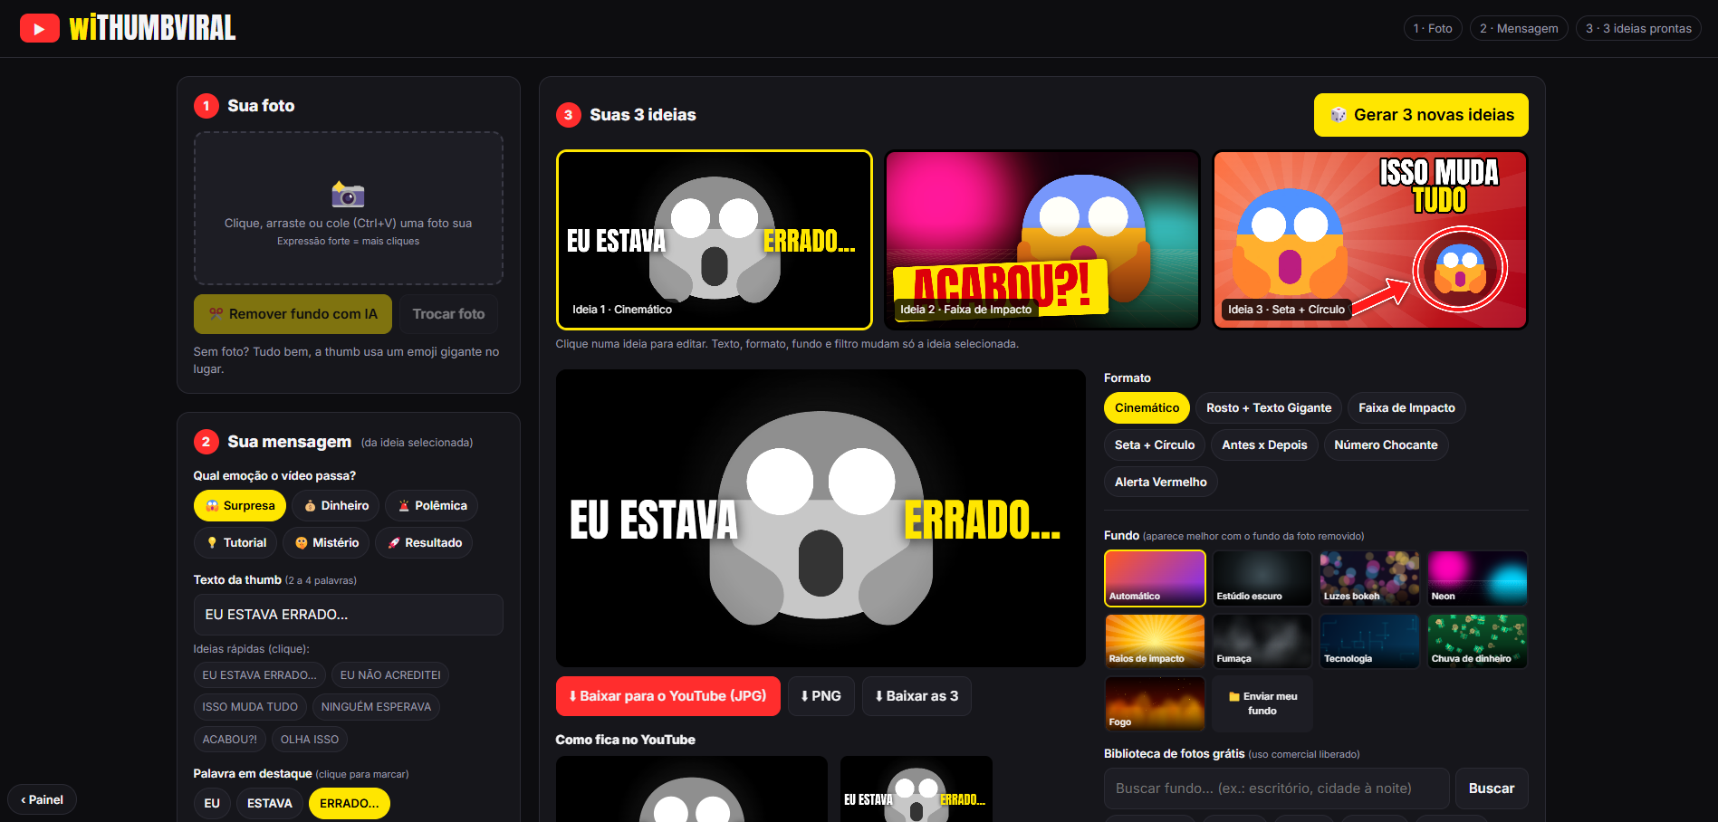Image resolution: width=1718 pixels, height=822 pixels.
Task: Pick the Automático background swatch
Action: (1155, 578)
